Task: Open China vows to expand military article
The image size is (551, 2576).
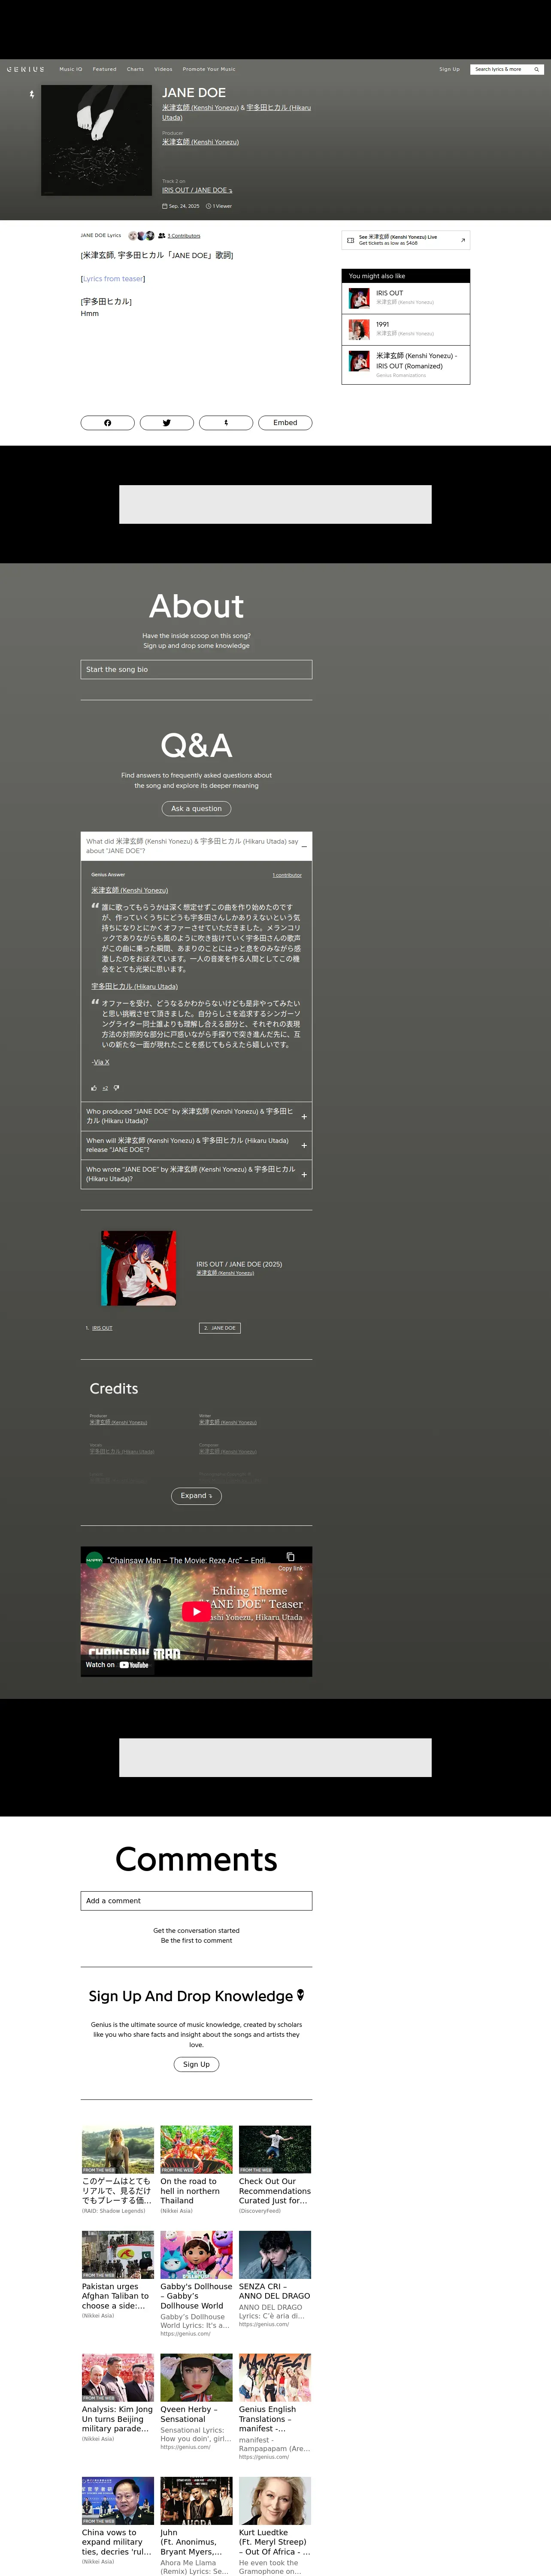Action: tap(118, 2521)
